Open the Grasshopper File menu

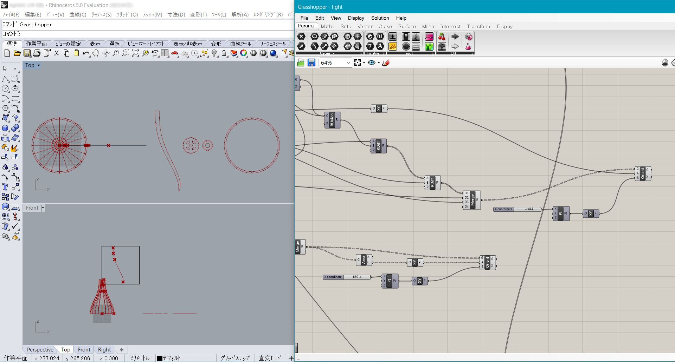pyautogui.click(x=304, y=18)
